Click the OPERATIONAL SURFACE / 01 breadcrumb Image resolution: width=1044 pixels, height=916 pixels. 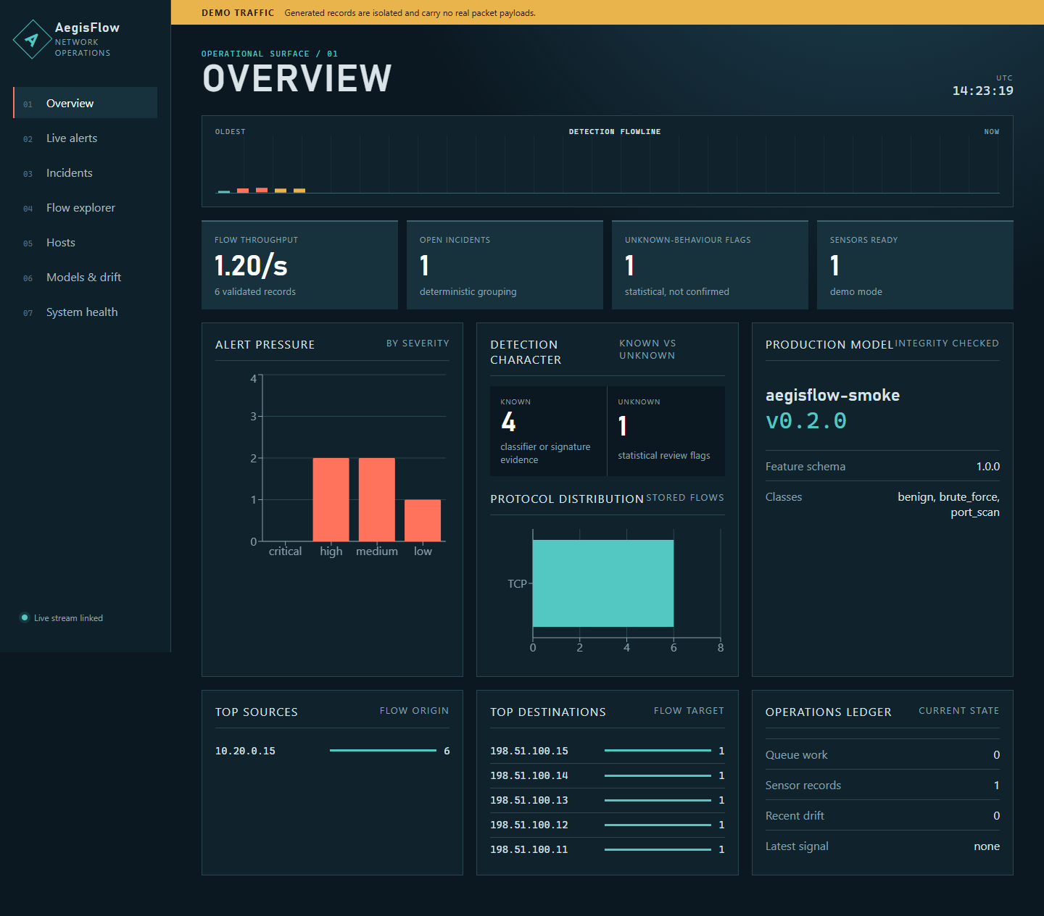(270, 54)
